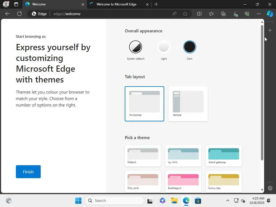Choose Vertical tab layout
The image size is (276, 207).
188,104
